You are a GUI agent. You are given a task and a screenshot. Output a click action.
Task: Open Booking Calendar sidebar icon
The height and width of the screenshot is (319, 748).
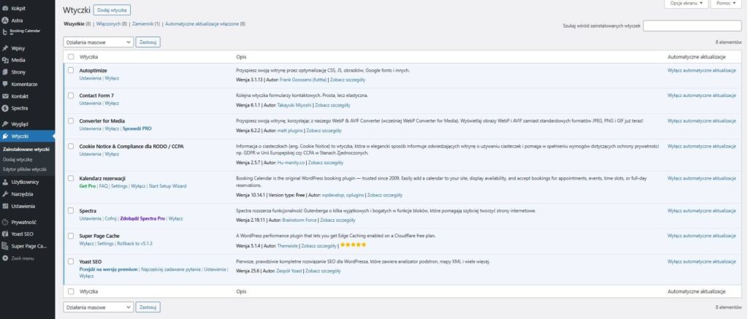click(5, 32)
